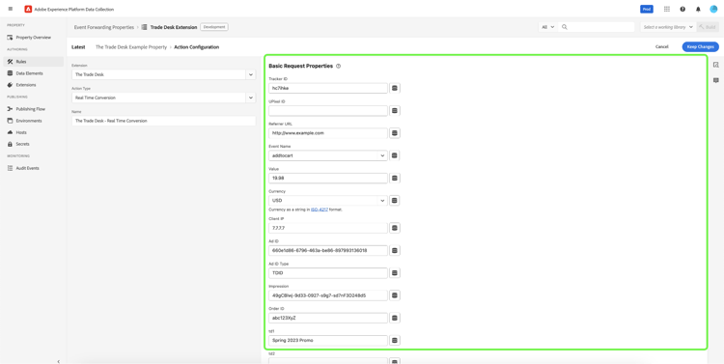The width and height of the screenshot is (724, 364).
Task: Open The Trade Desk Example Property breadcrumb
Action: point(131,47)
